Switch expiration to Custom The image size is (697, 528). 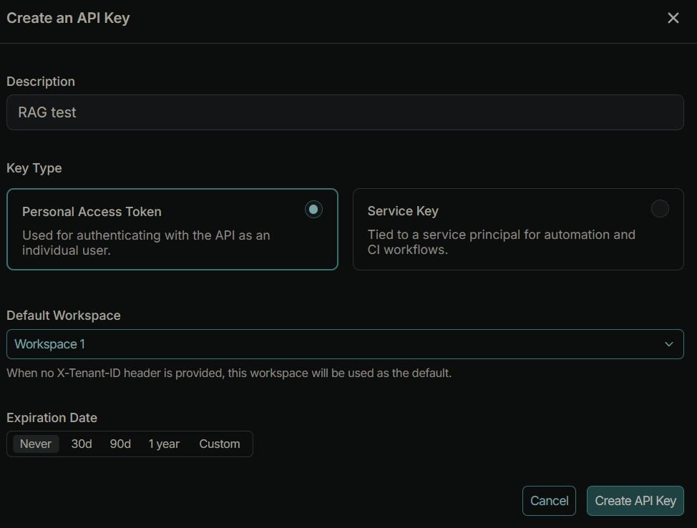click(220, 444)
